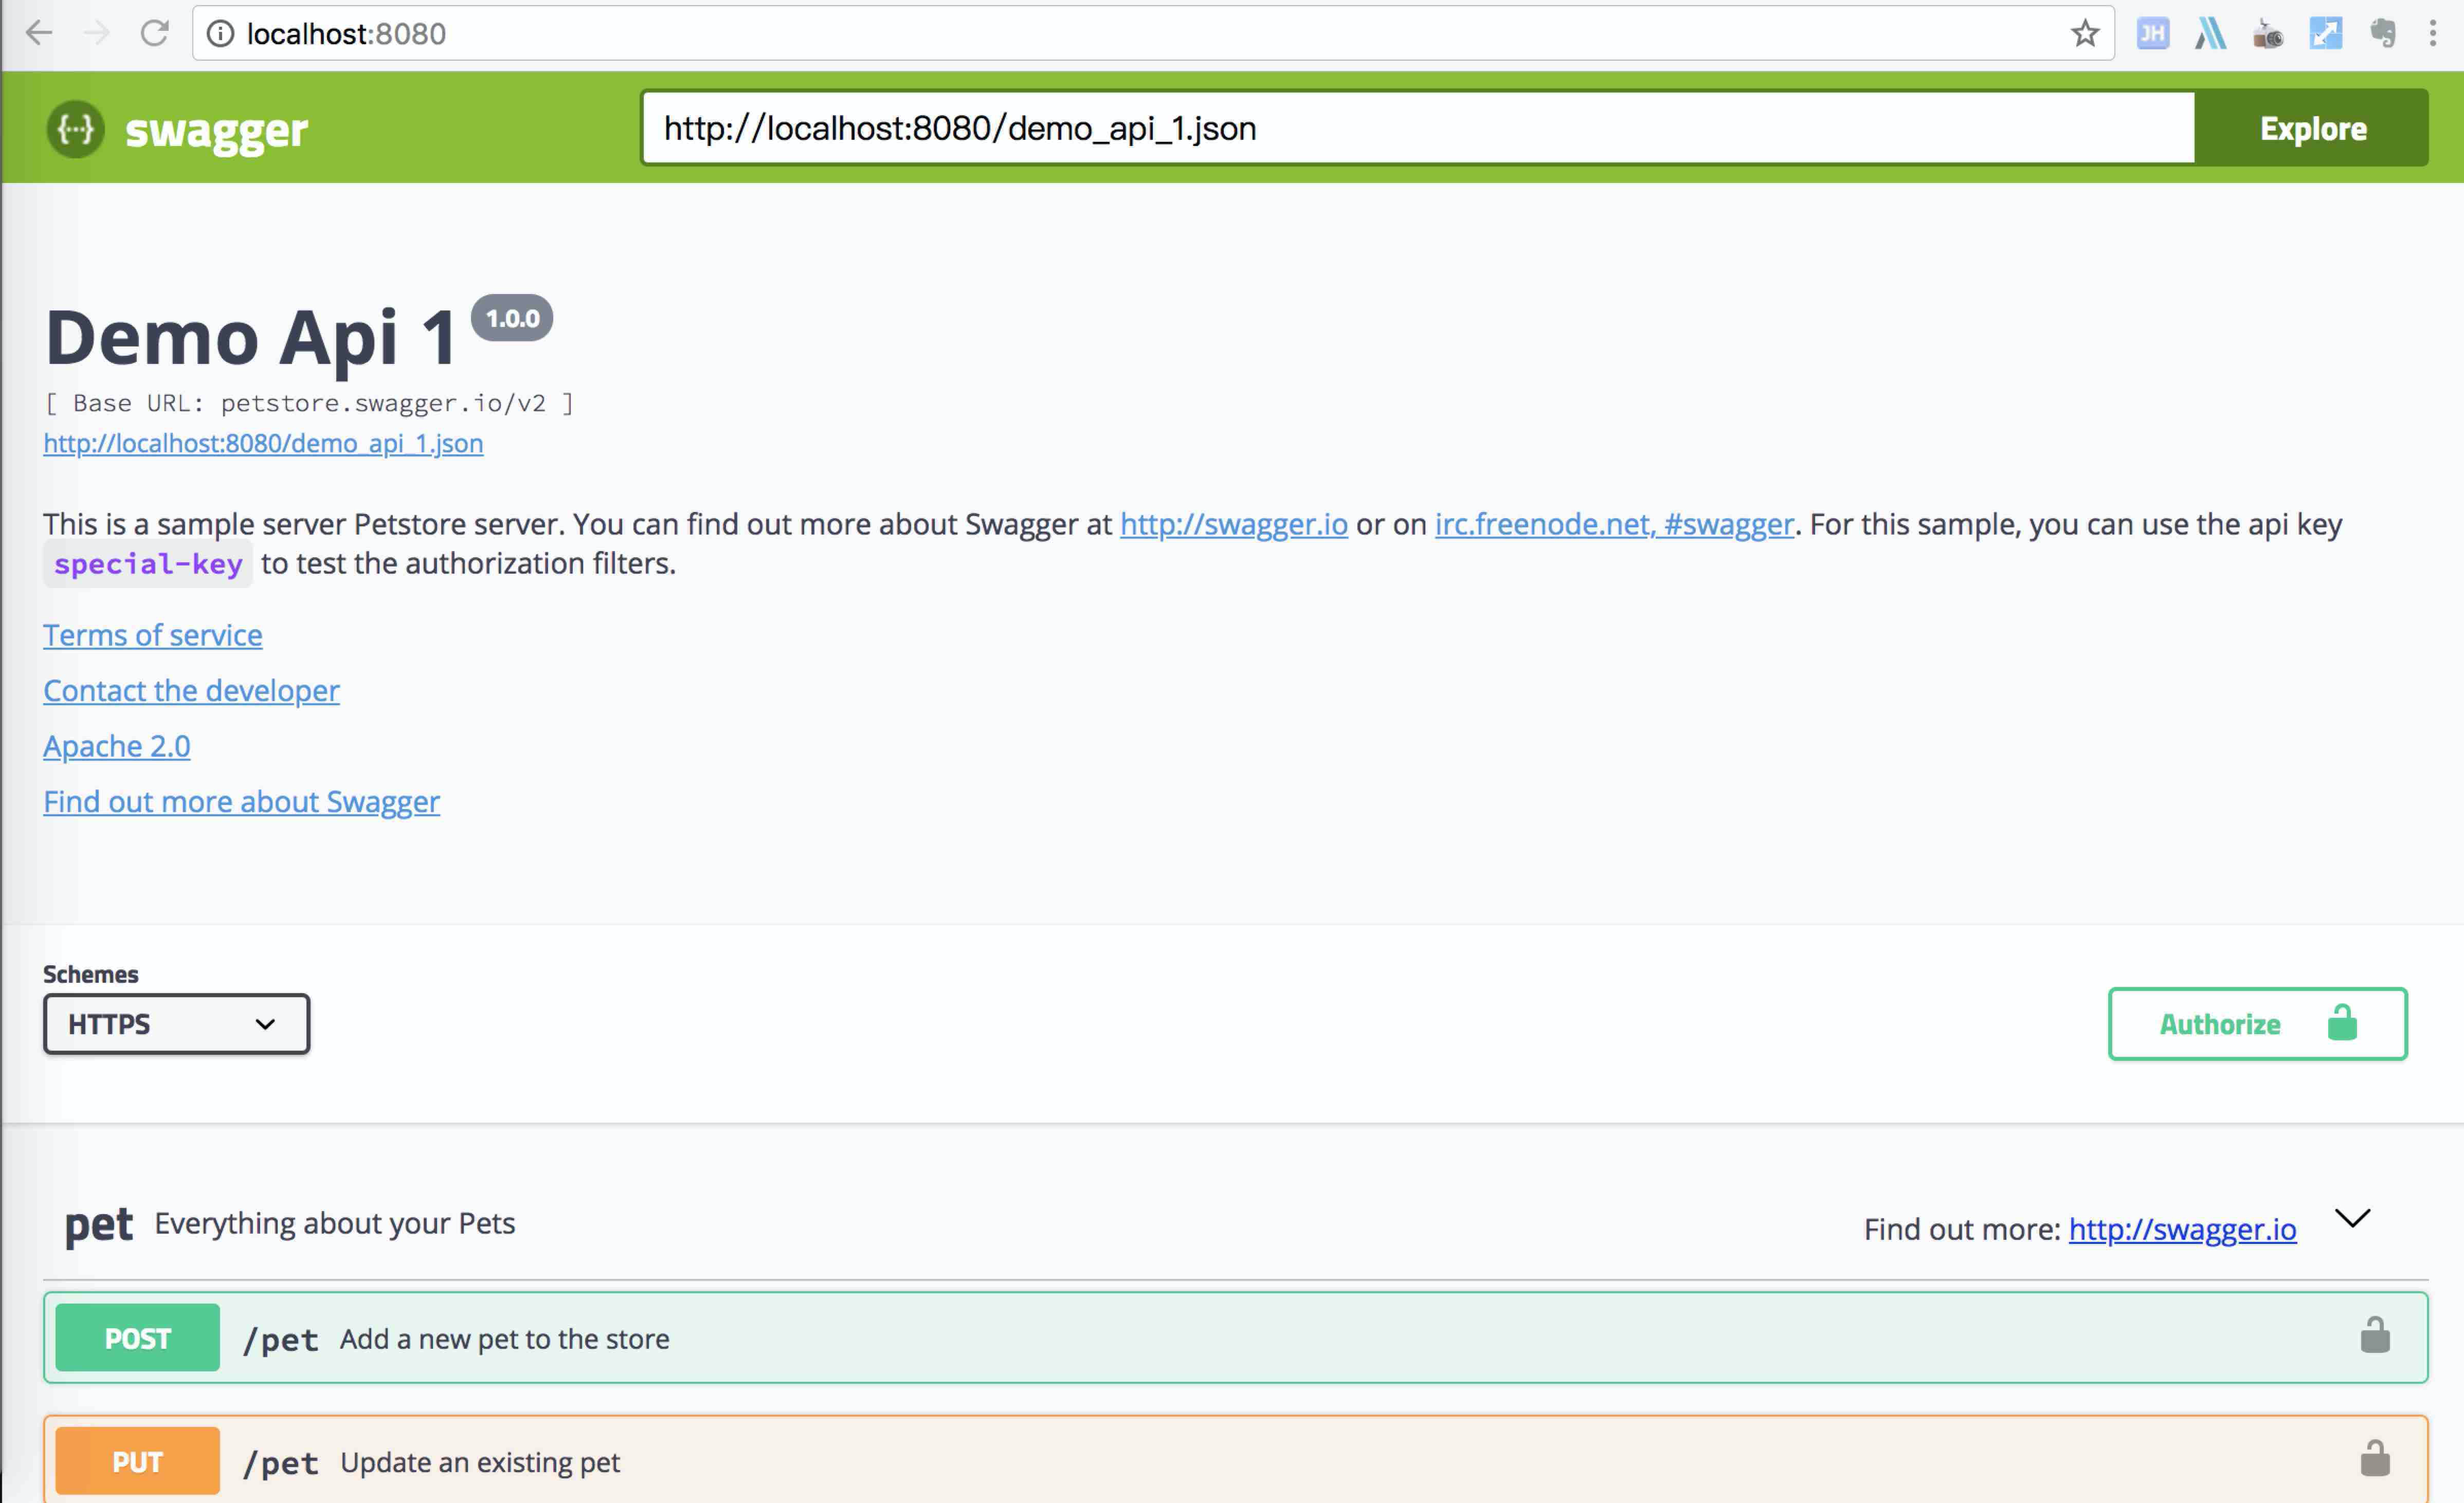Click the Swagger logo icon
The image size is (2464, 1503).
(75, 129)
